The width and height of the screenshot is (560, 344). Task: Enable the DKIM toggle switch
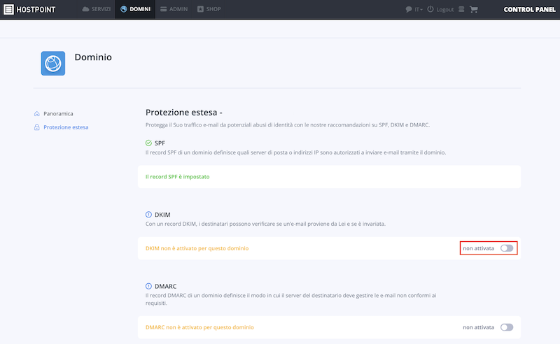pos(507,248)
